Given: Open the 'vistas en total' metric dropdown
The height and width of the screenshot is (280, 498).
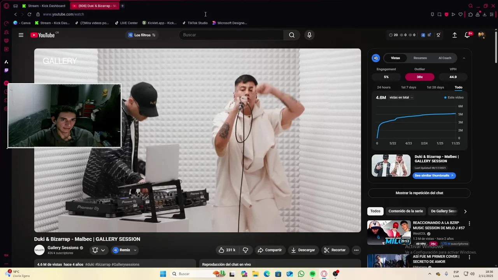Looking at the screenshot, I should [x=401, y=98].
